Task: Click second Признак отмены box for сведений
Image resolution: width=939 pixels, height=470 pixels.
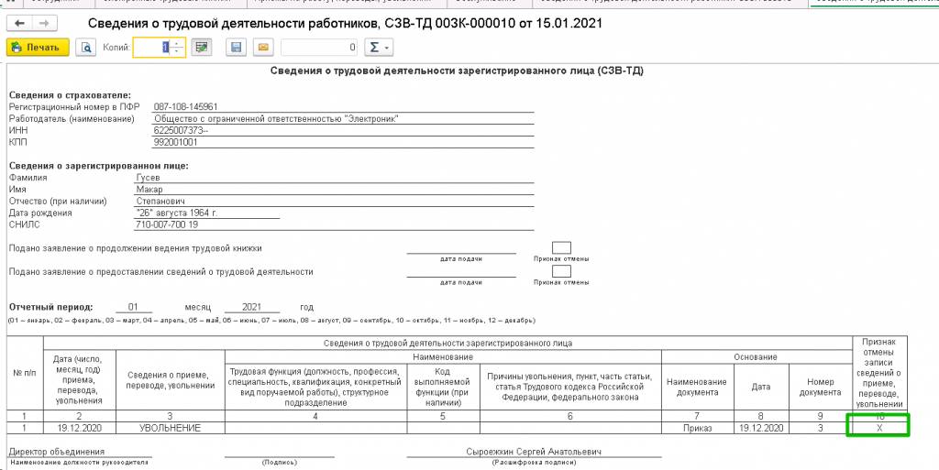Action: click(561, 271)
